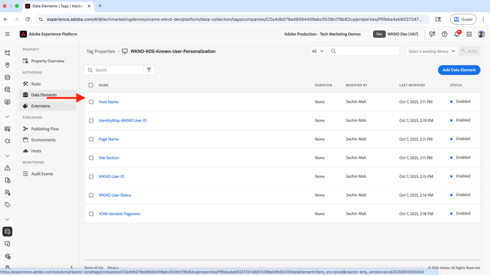Click the Build button
Viewport: 490px width, 275px height.
469,51
